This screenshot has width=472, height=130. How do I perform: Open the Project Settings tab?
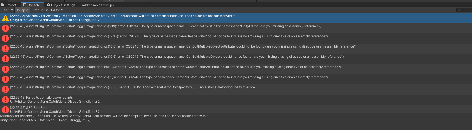coord(61,5)
